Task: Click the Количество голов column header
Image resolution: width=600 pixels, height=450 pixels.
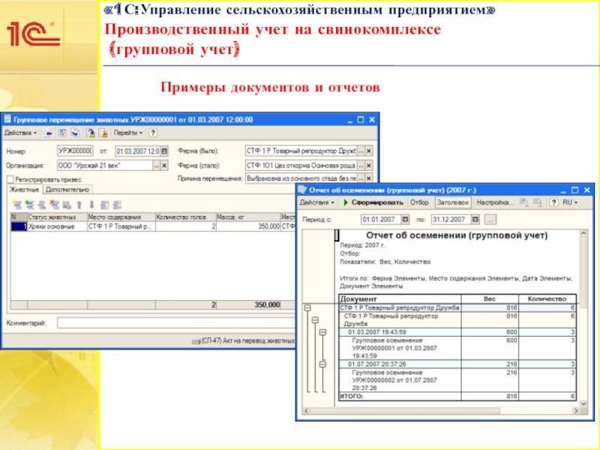Action: [x=185, y=217]
